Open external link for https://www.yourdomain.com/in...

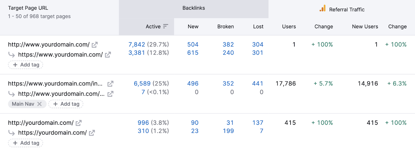(x=110, y=84)
